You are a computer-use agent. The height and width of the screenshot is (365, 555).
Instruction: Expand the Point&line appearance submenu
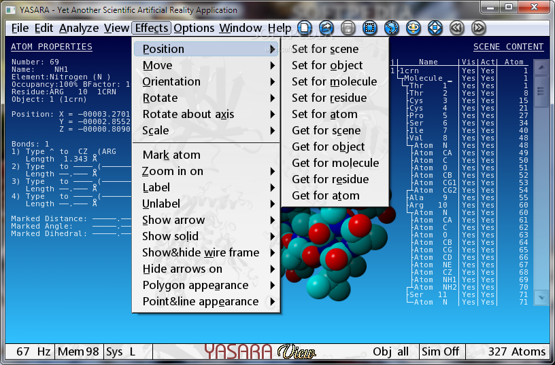click(x=206, y=301)
